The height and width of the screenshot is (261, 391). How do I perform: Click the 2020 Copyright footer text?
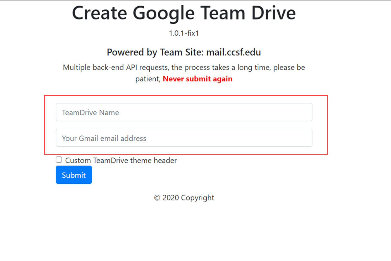(x=184, y=198)
